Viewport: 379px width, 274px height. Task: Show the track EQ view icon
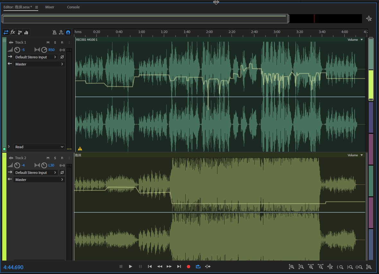[x=26, y=32]
